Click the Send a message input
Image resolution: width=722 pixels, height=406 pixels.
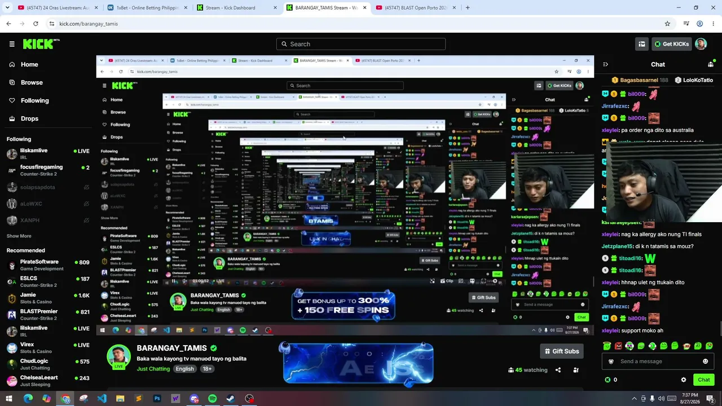tap(658, 361)
